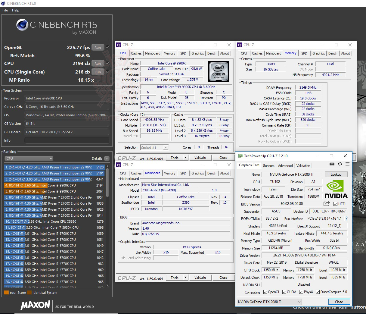Open the File menu in Cinebench
The image size is (366, 314).
(x=5, y=10)
